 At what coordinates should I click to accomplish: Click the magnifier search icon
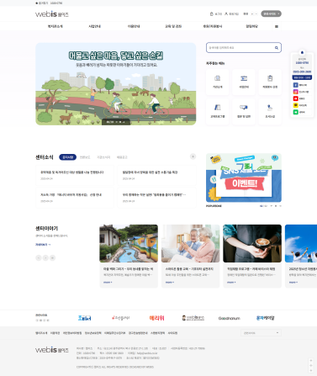[x=277, y=48]
